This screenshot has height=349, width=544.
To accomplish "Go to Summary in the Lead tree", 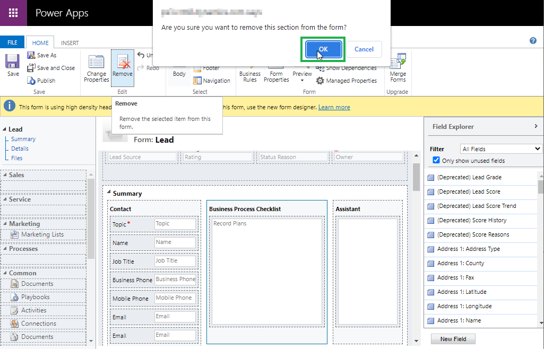I will pos(23,139).
